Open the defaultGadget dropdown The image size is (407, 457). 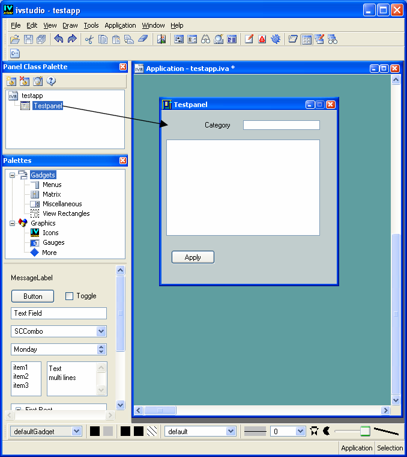[x=76, y=431]
